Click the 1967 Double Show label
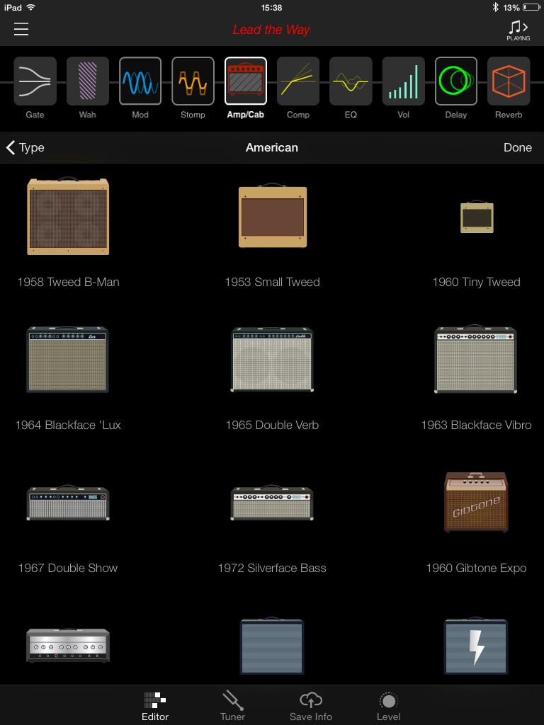Viewport: 544px width, 725px height. tap(68, 568)
